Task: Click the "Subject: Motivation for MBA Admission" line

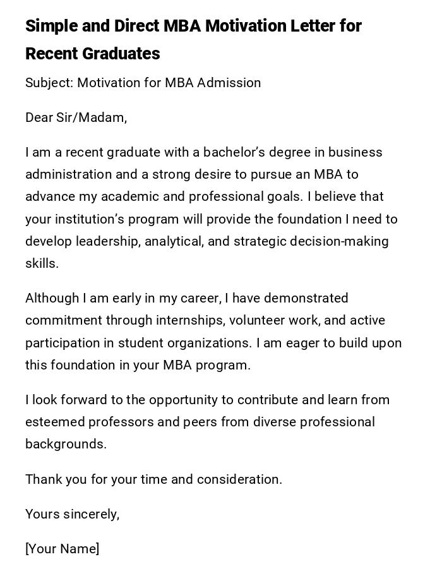Action: [x=143, y=83]
